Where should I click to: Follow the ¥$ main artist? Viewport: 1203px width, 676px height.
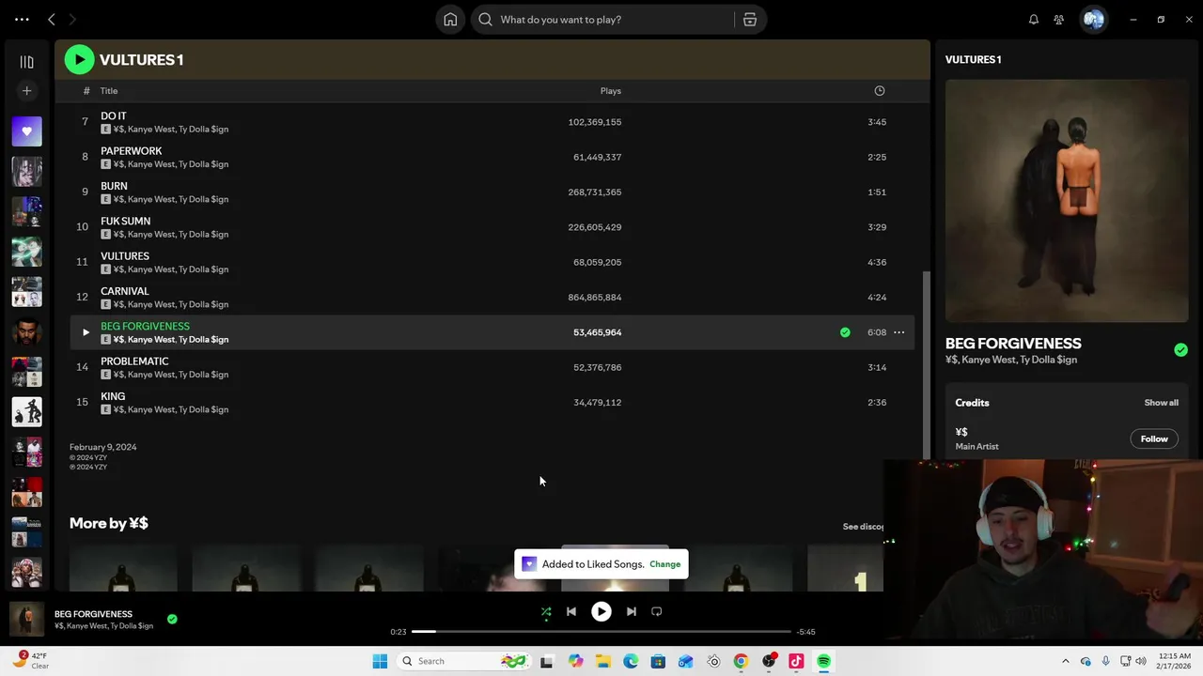tap(1154, 438)
